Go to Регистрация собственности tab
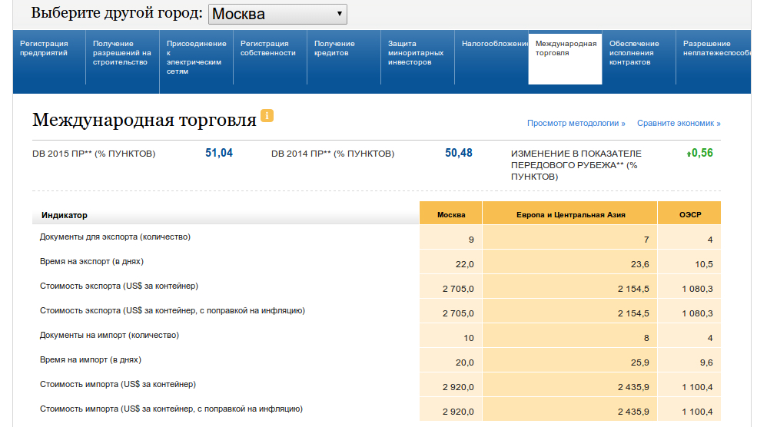Viewport: 757px width, 427px height. point(271,58)
